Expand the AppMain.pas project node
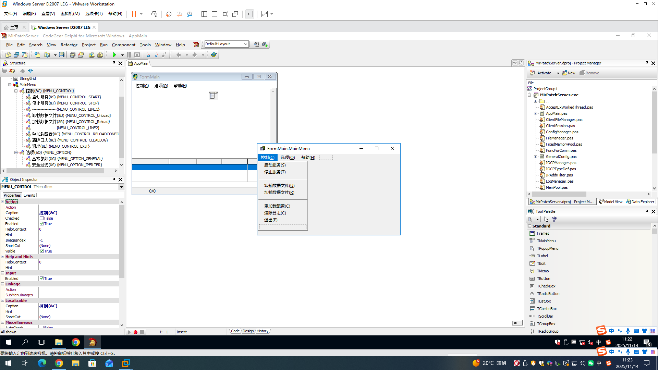 pyautogui.click(x=535, y=113)
